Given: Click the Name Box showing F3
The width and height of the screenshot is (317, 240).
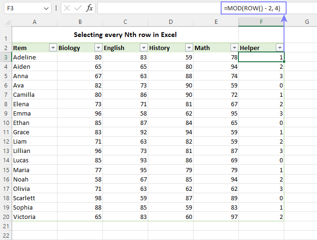Looking at the screenshot, I should (22, 8).
